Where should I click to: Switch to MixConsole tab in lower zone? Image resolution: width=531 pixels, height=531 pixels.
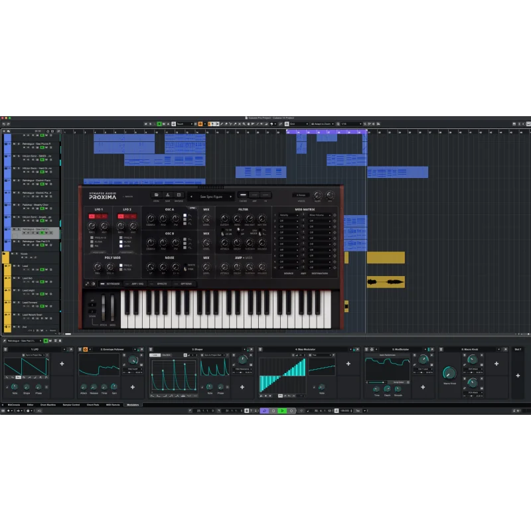click(14, 405)
